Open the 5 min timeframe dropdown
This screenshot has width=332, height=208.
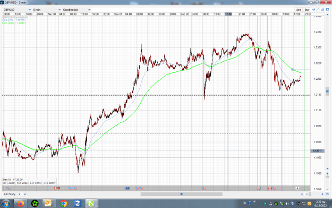point(47,10)
